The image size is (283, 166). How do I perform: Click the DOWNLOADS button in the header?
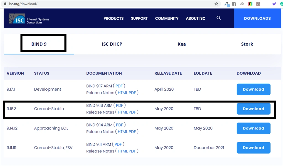tap(257, 19)
